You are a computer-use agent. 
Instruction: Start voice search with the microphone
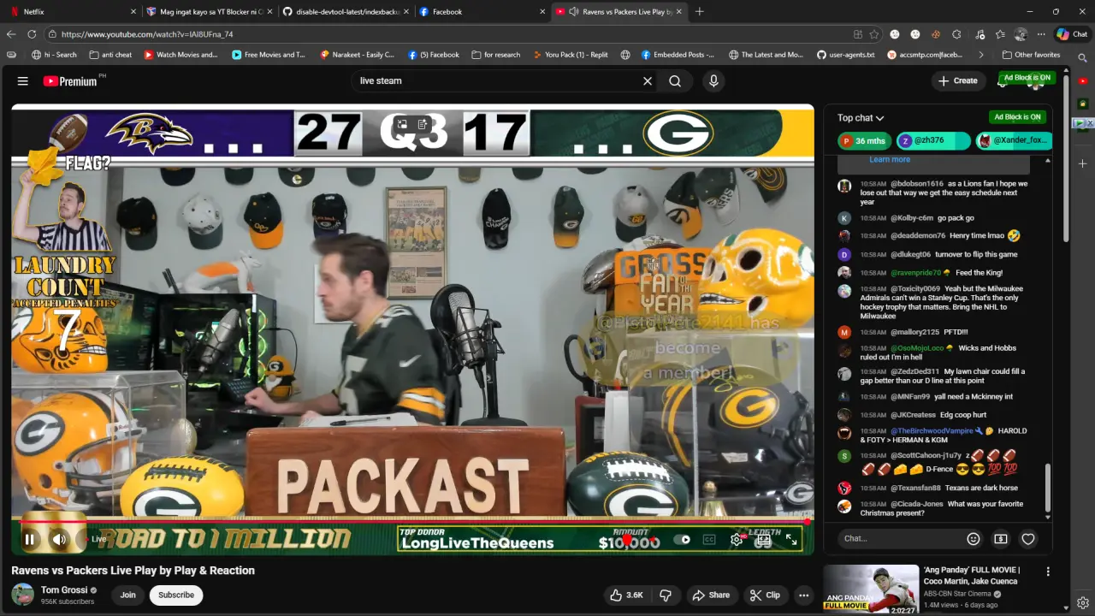713,81
